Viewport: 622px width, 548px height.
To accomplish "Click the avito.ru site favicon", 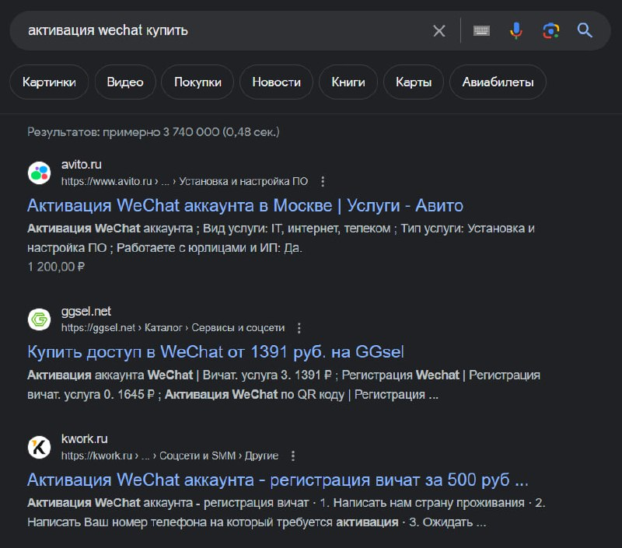I will [x=40, y=173].
